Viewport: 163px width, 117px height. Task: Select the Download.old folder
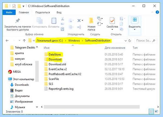tap(57, 64)
